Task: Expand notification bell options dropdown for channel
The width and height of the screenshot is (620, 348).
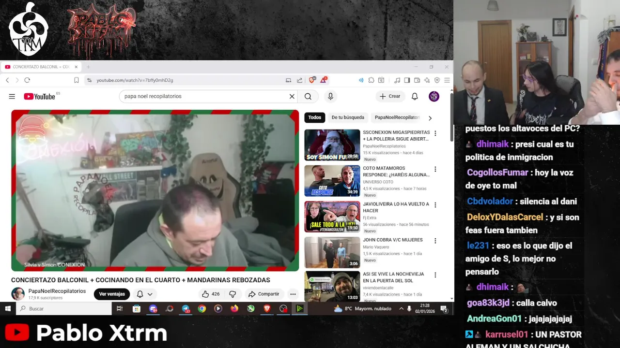Action: (x=150, y=294)
